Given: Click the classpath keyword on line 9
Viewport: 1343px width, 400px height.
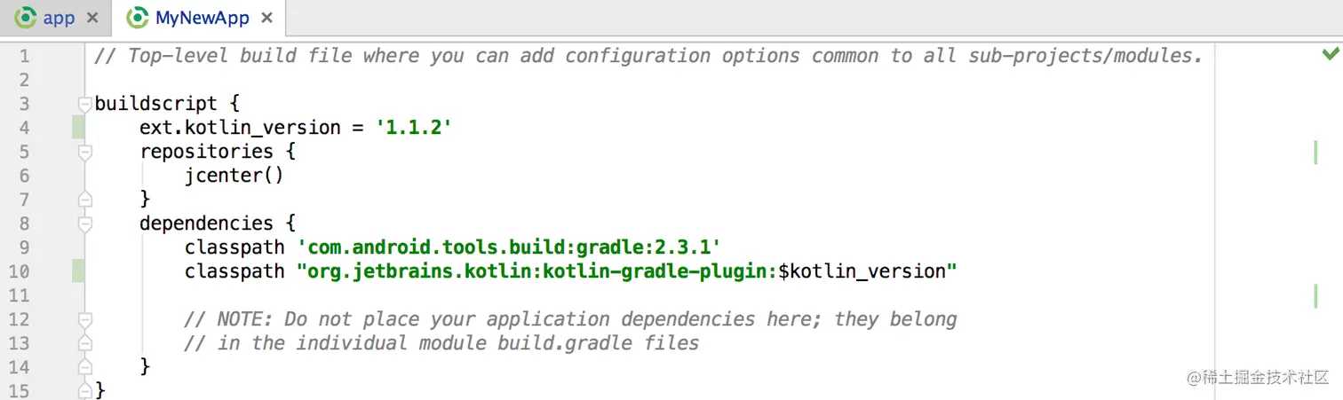Looking at the screenshot, I should (x=234, y=247).
